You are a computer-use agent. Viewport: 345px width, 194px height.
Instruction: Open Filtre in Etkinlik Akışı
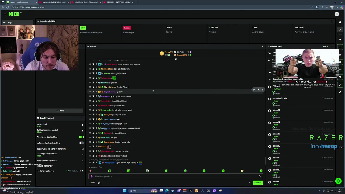click(325, 46)
